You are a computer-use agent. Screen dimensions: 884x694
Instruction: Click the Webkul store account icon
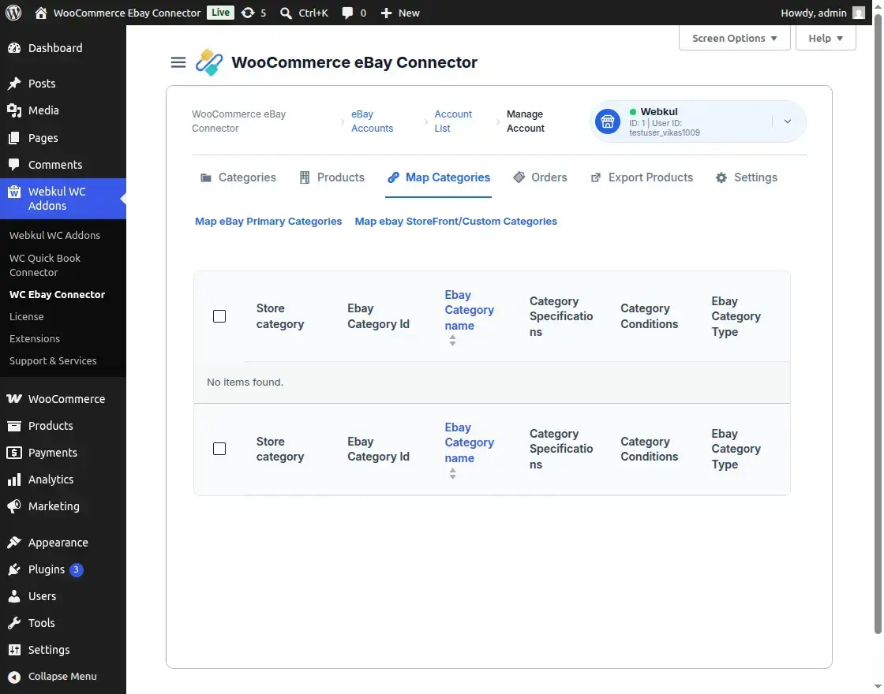click(x=607, y=121)
